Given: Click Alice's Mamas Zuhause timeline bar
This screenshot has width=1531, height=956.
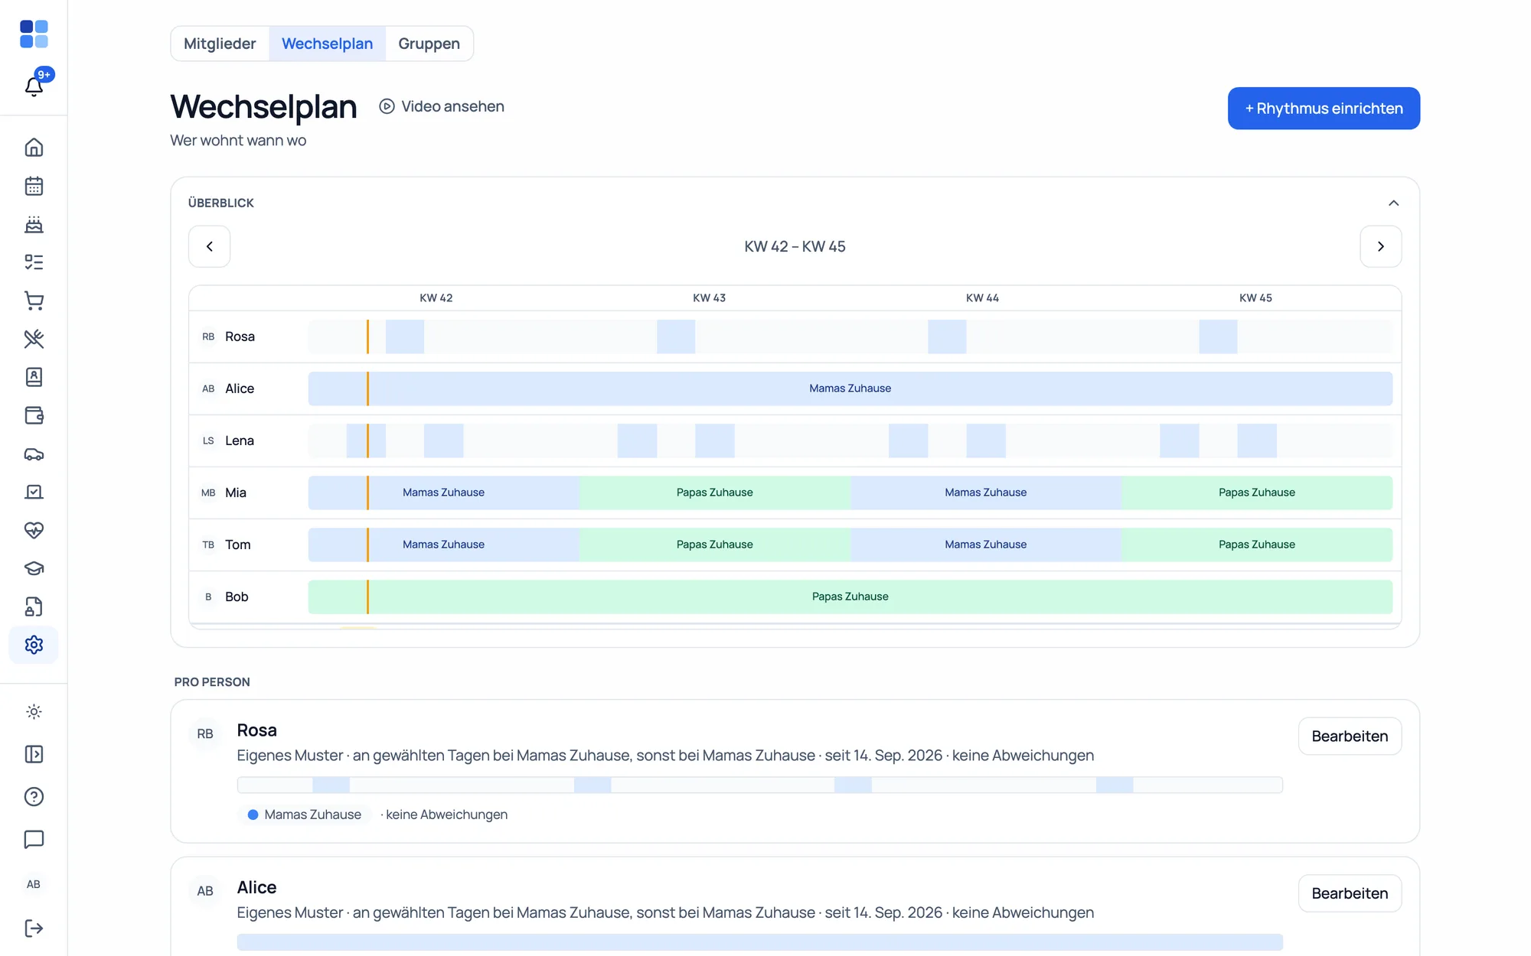Looking at the screenshot, I should (850, 389).
